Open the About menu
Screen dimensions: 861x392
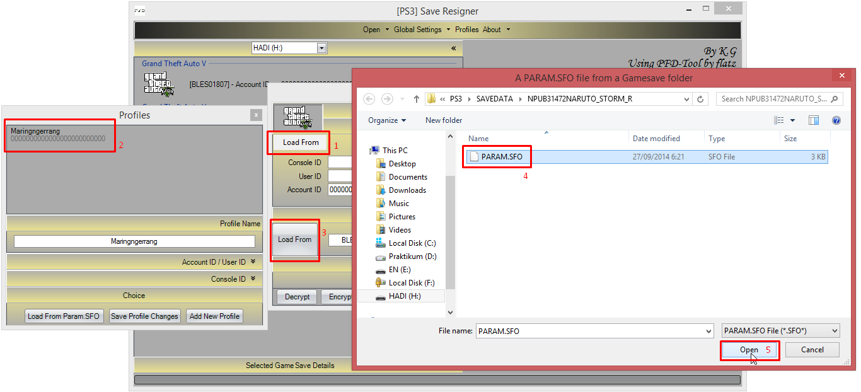pyautogui.click(x=496, y=30)
